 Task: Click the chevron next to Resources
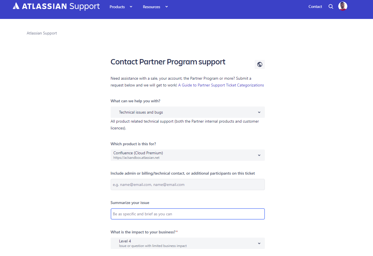coord(166,7)
